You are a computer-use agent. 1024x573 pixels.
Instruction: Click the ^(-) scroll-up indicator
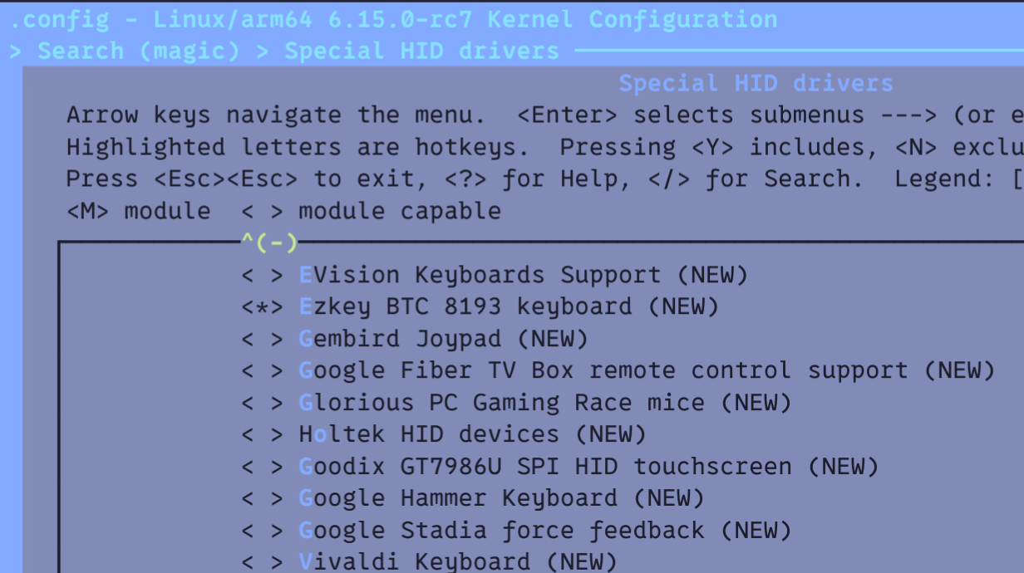(x=269, y=242)
